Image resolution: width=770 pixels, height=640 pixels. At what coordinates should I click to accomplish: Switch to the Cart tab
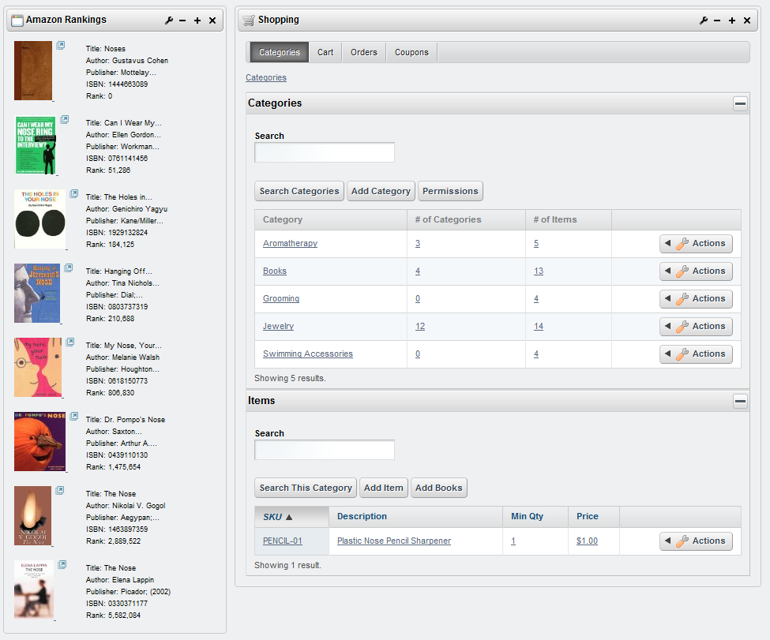(x=325, y=53)
